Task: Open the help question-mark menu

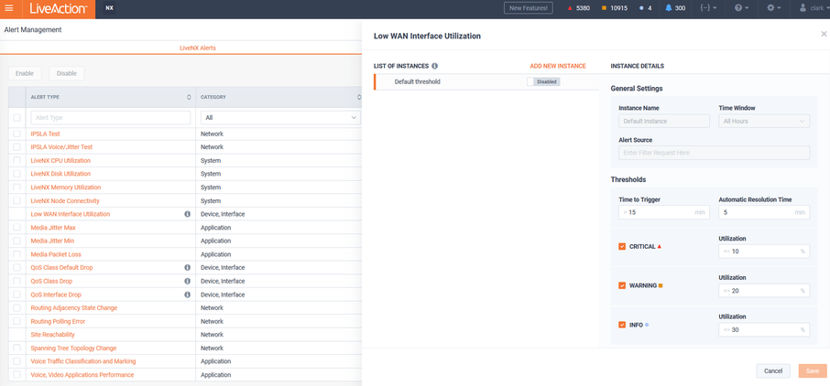Action: (x=742, y=8)
